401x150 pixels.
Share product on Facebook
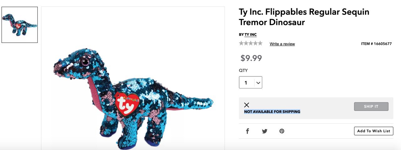[x=247, y=131]
